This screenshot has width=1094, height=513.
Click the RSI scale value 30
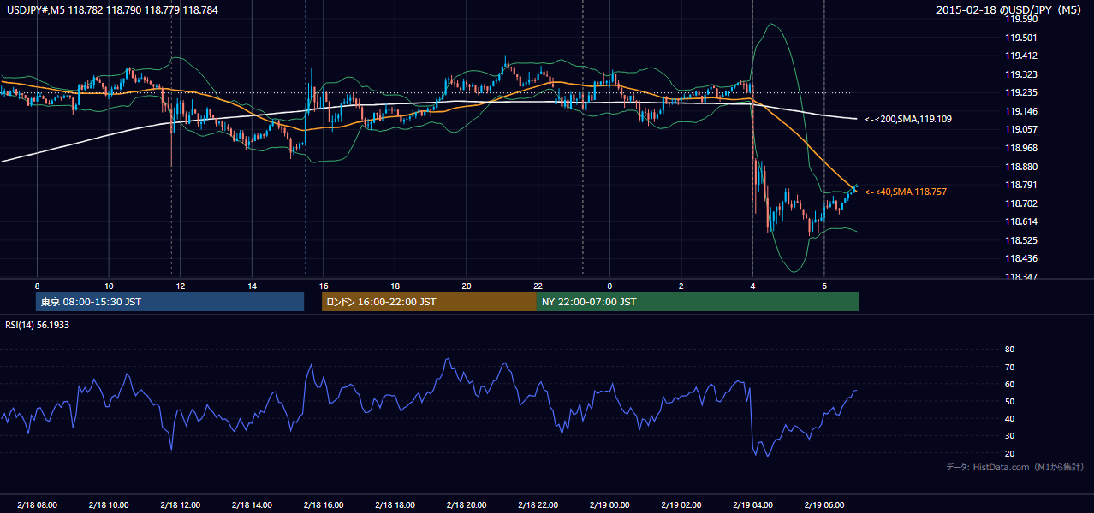(1009, 436)
